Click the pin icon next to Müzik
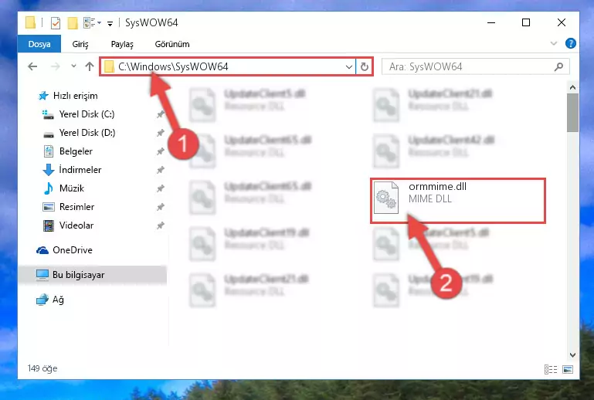 (160, 188)
